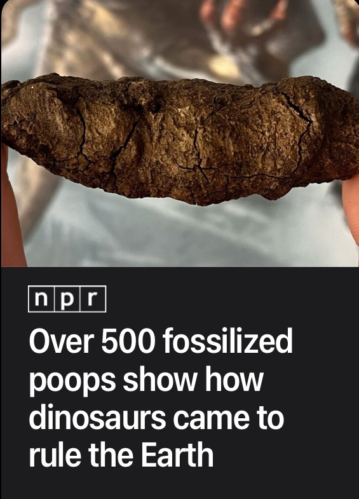Open the NPR logo icon
The image size is (359, 499).
67,299
